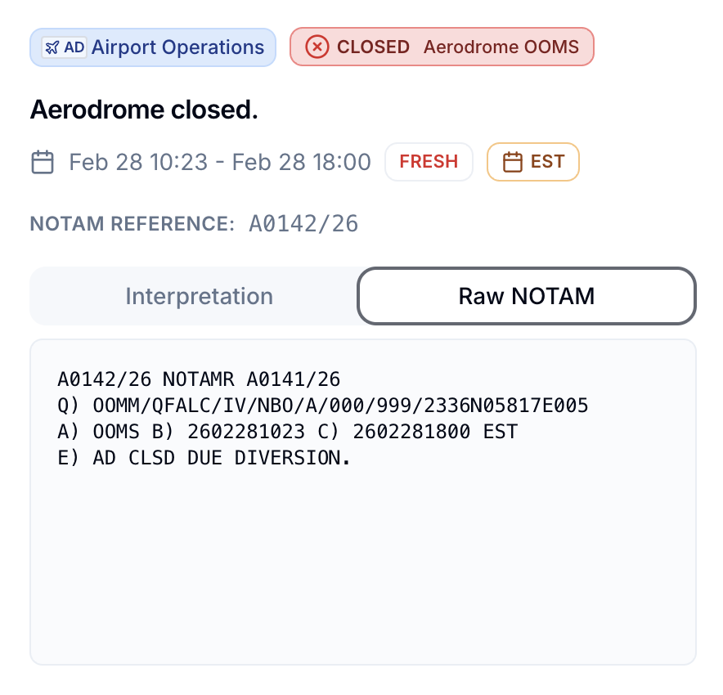
Task: Click the EST estimated time badge
Action: [533, 162]
